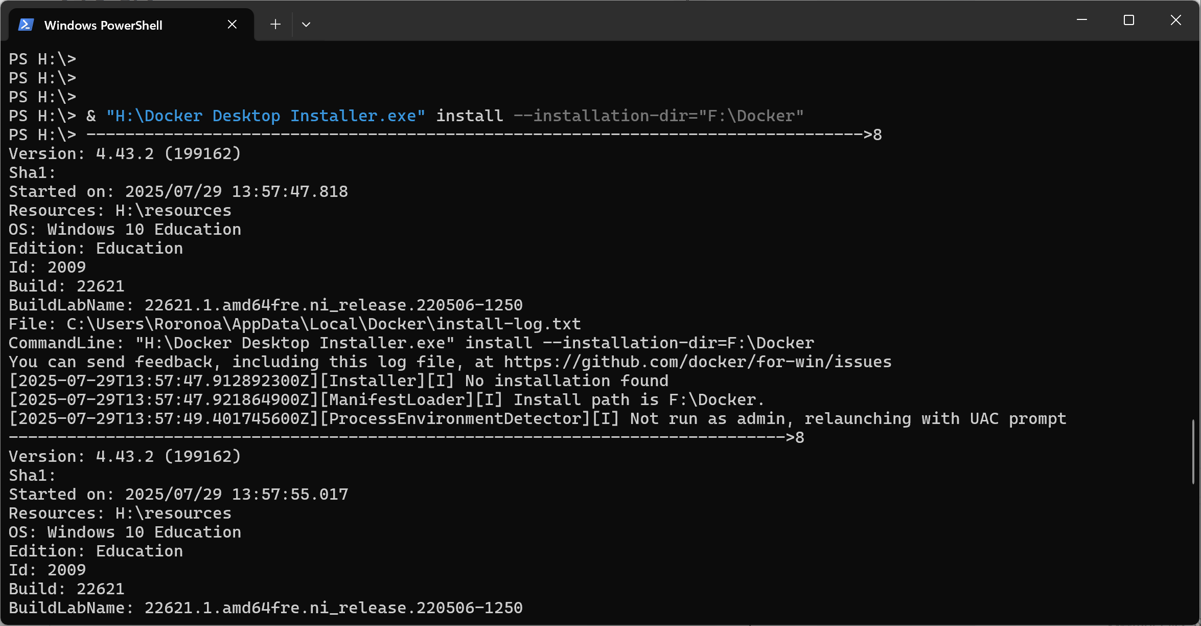Viewport: 1201px width, 626px height.
Task: Click "Started on: 2025/07/29 13:57:47.818" line
Action: (x=178, y=191)
